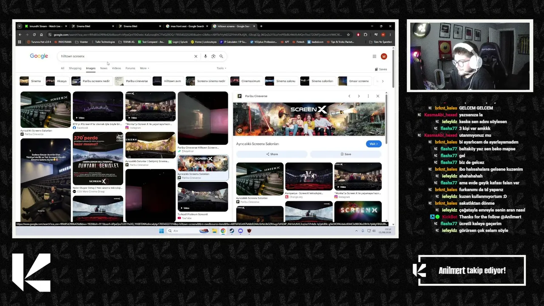Open the 270° perde Cinemaximum result image
The height and width of the screenshot is (306, 544).
(x=98, y=158)
